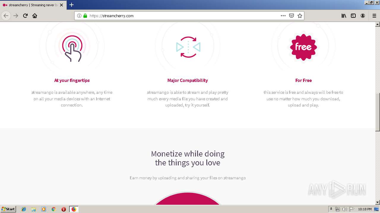
Task: Click the green secure padlock icon
Action: pos(85,16)
